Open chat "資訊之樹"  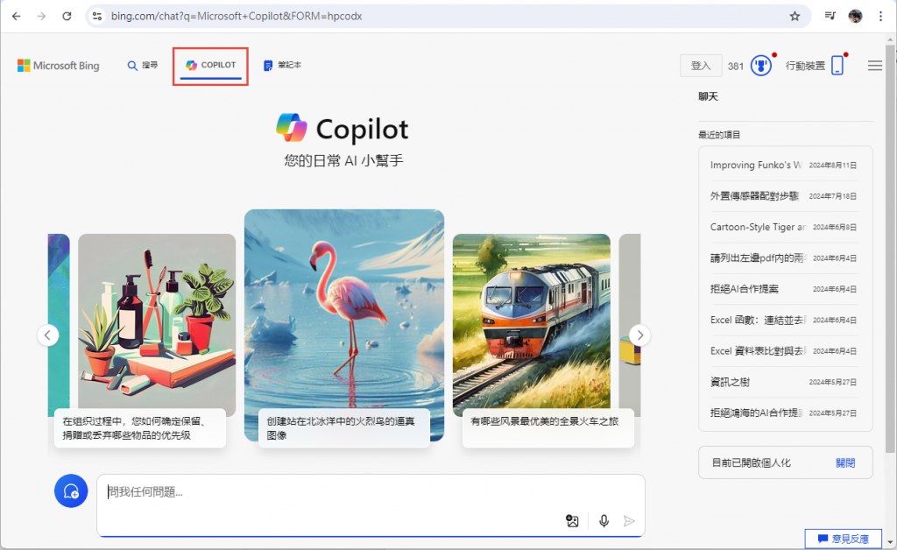(783, 382)
